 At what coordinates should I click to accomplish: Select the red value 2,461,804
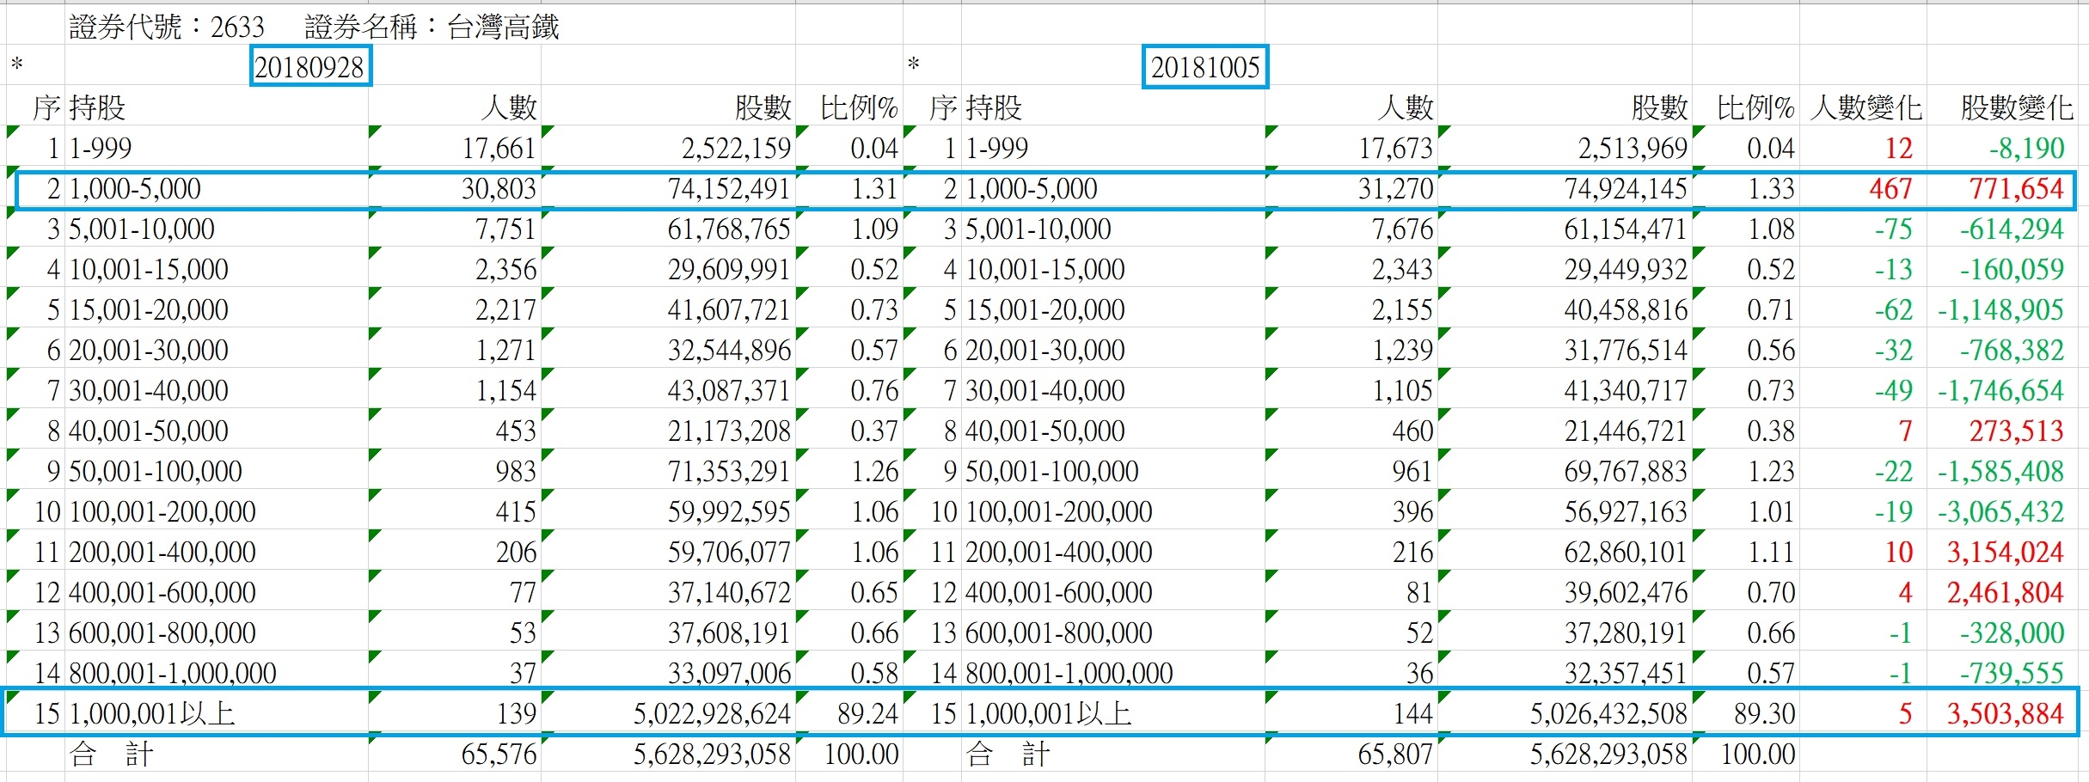click(x=2006, y=592)
